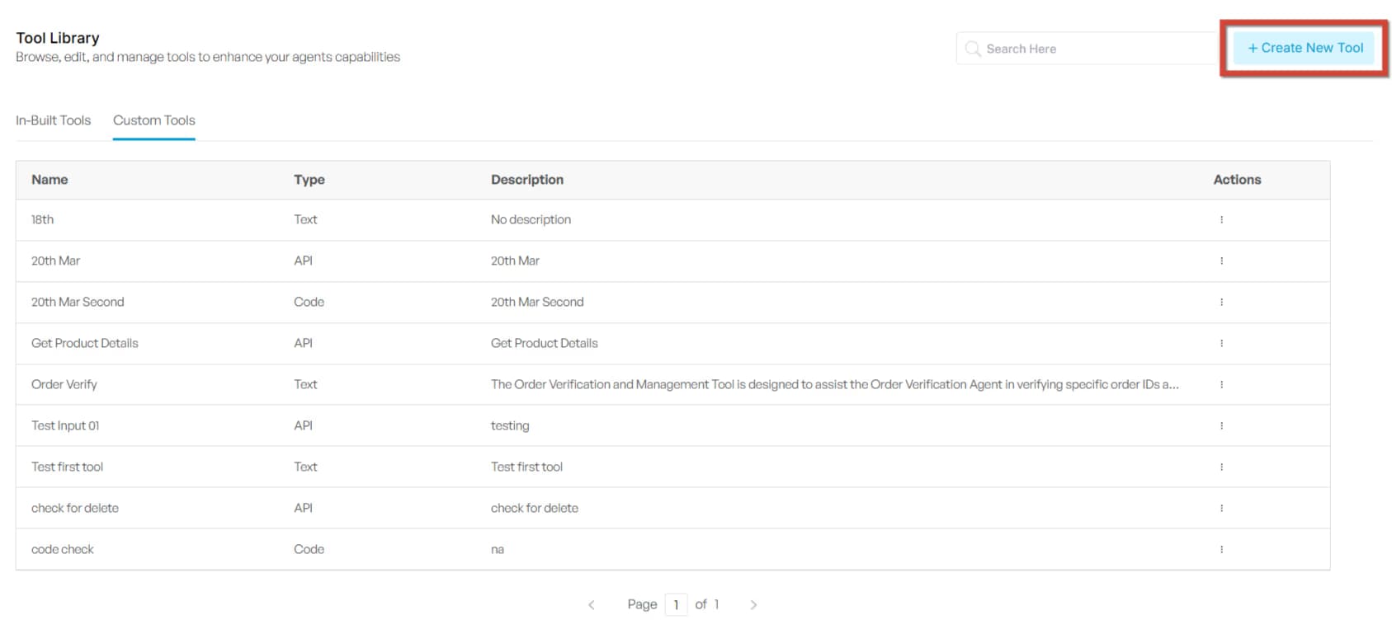Switch to In-Built Tools tab
Screen dimensions: 1392x634
[x=54, y=120]
